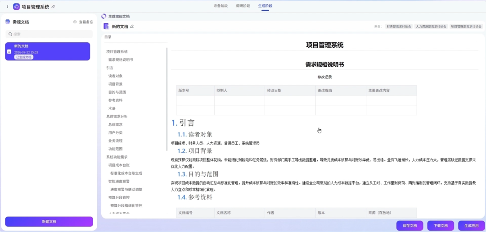Viewport: 486px width, 232px height.
Task: Click the purple project logo icon
Action: tap(17, 6)
